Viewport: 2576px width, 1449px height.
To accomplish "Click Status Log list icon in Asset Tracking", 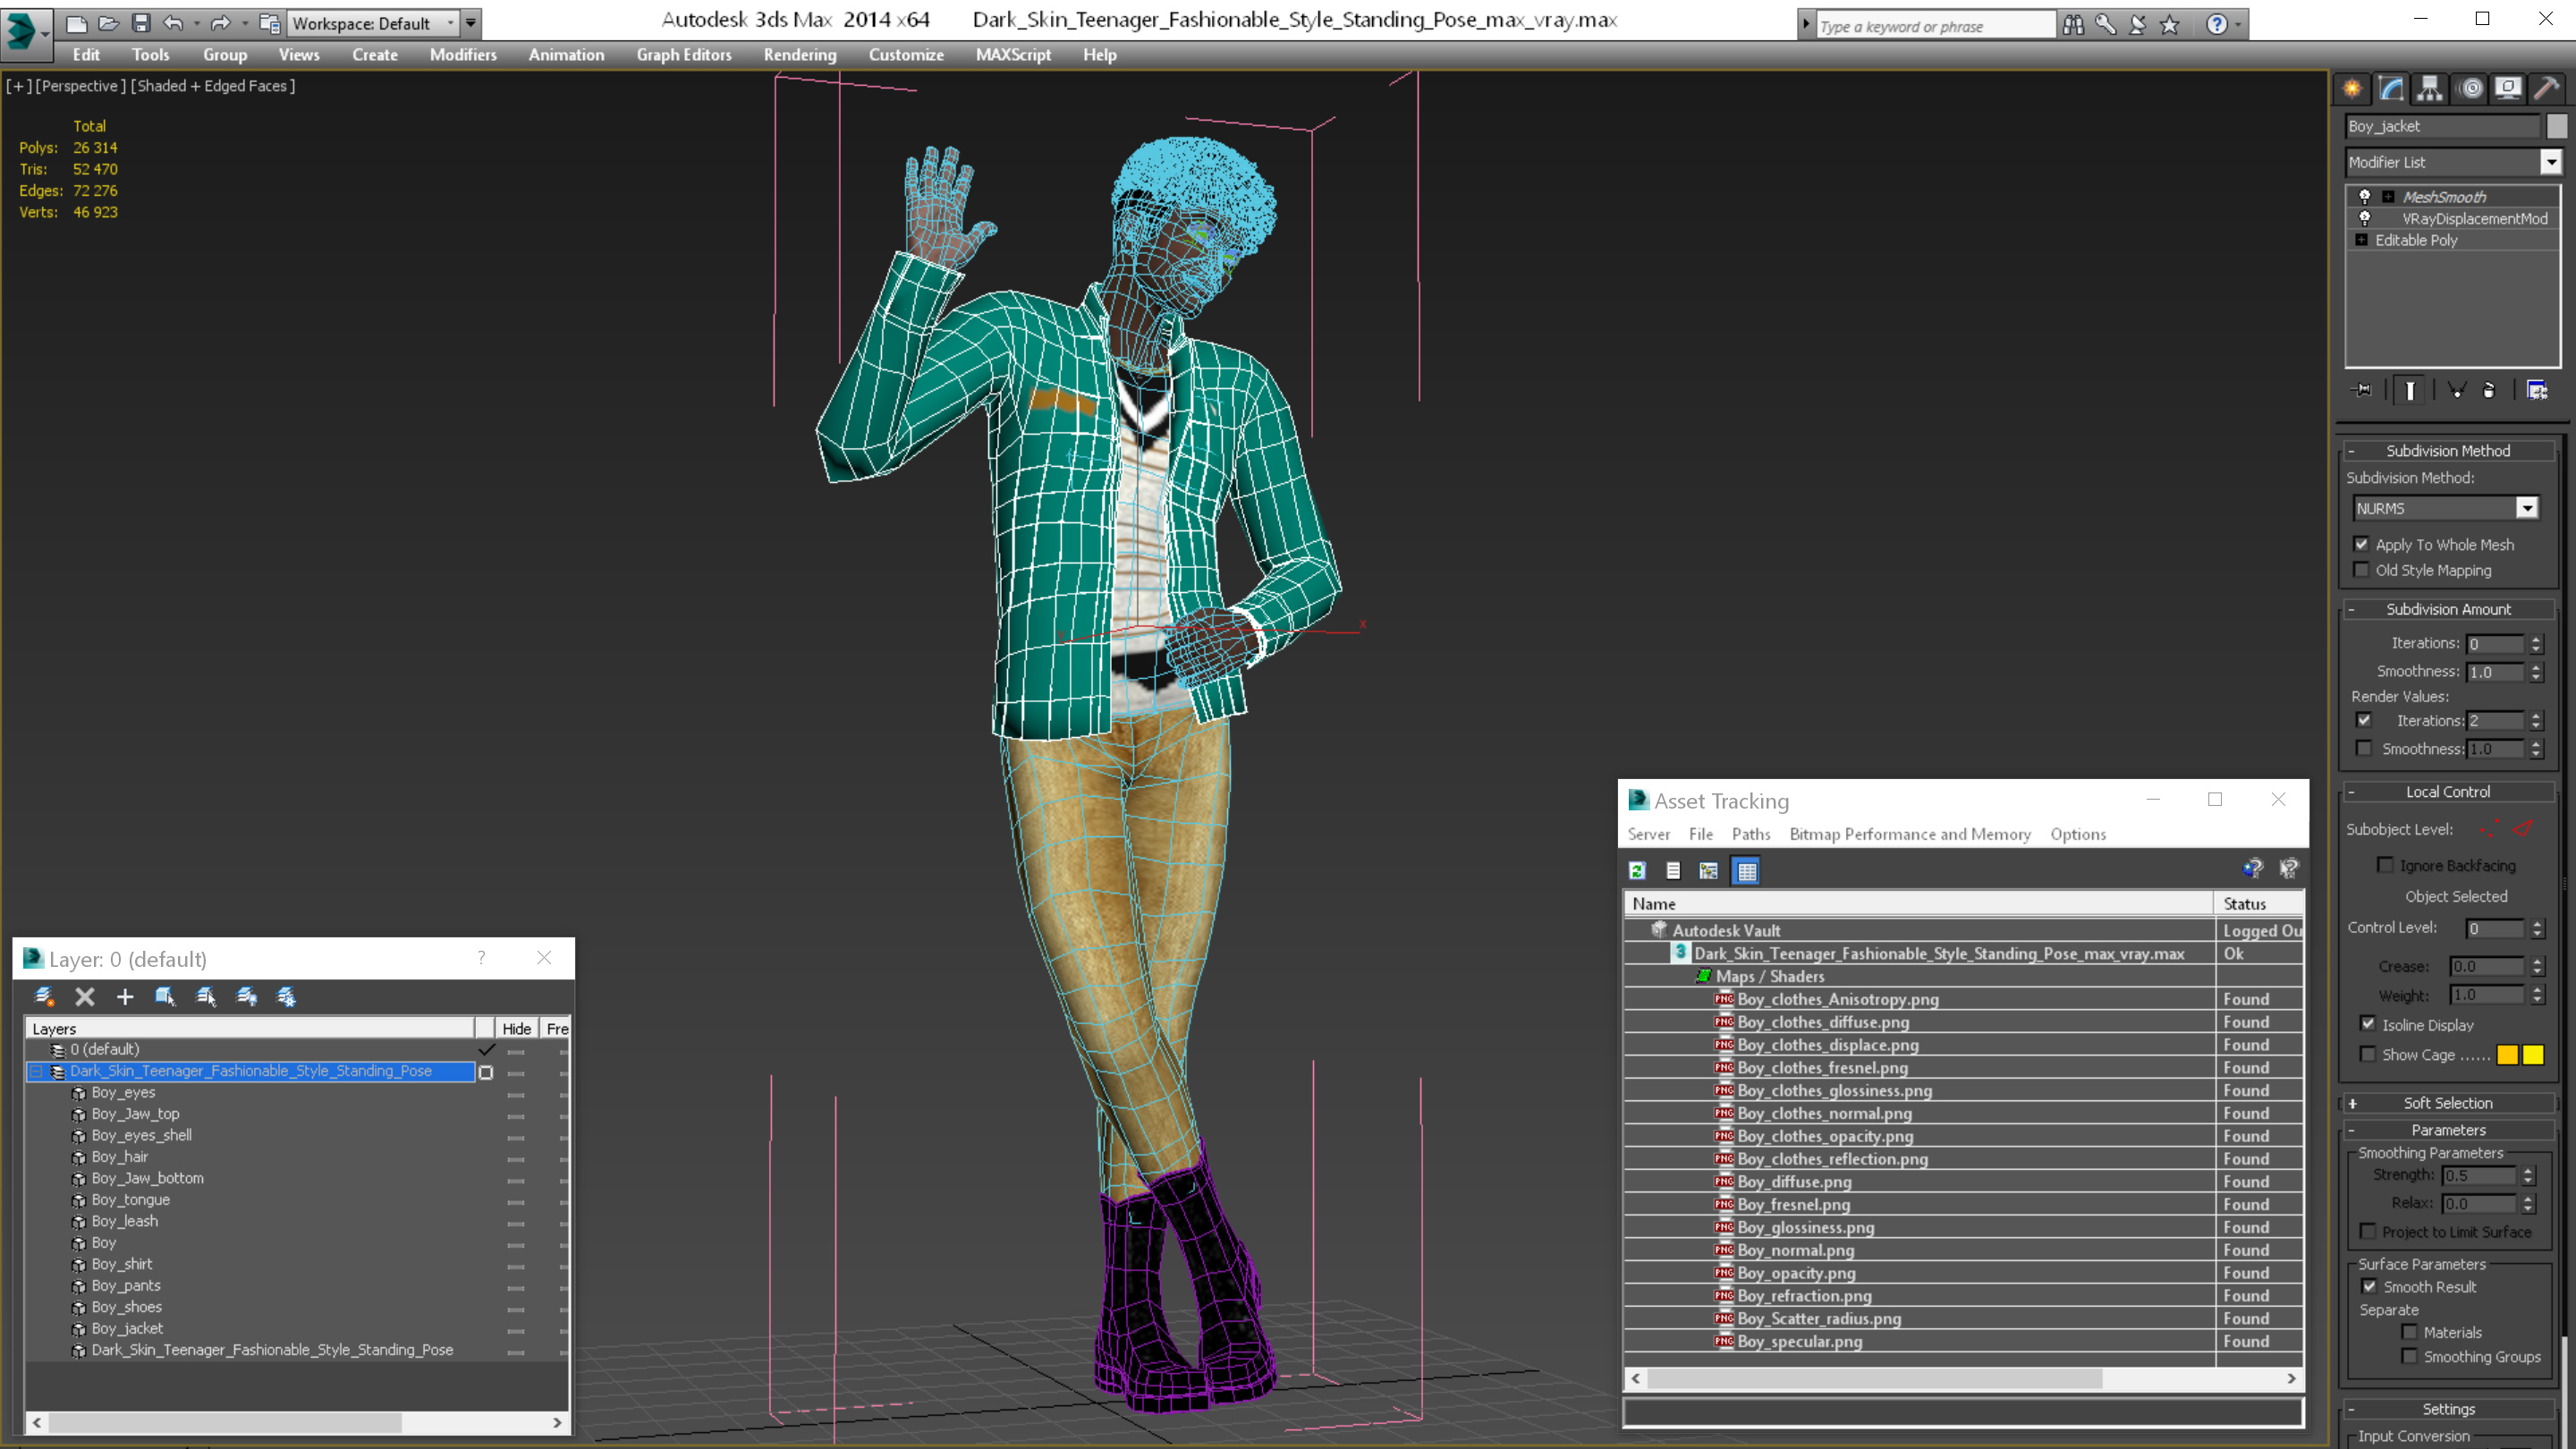I will tap(1673, 870).
